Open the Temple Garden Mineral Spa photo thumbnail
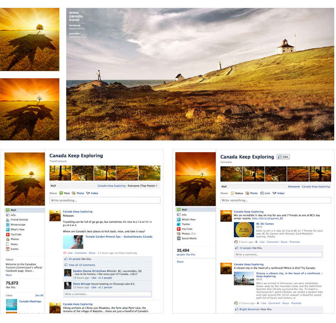Screen dimensions: 336x323 [73, 242]
